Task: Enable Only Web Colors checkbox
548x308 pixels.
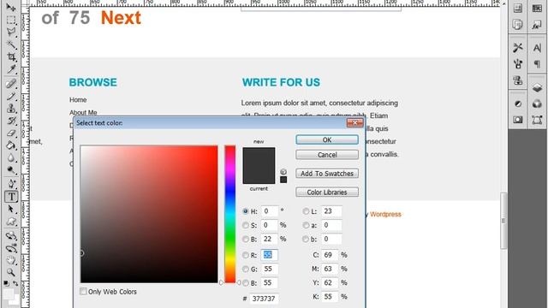Action: pos(83,291)
